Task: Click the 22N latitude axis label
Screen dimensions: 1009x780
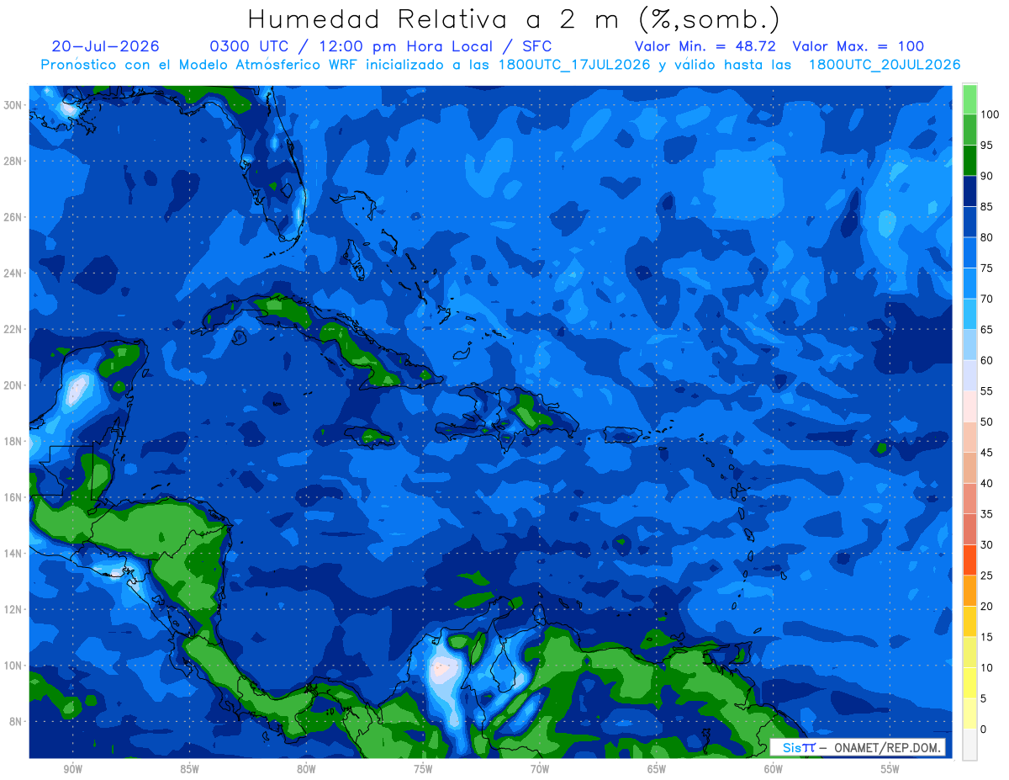Action: pos(13,329)
